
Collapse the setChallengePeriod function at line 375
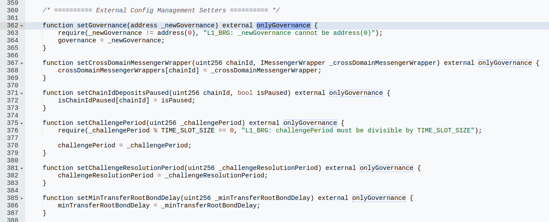(x=22, y=124)
